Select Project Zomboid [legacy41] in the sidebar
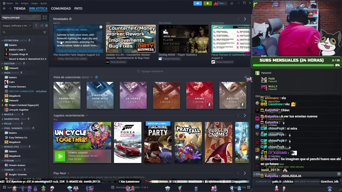 click(24, 105)
